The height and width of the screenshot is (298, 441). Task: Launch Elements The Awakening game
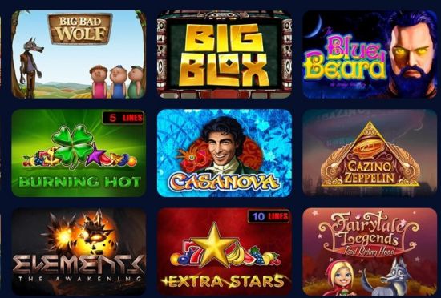click(79, 252)
